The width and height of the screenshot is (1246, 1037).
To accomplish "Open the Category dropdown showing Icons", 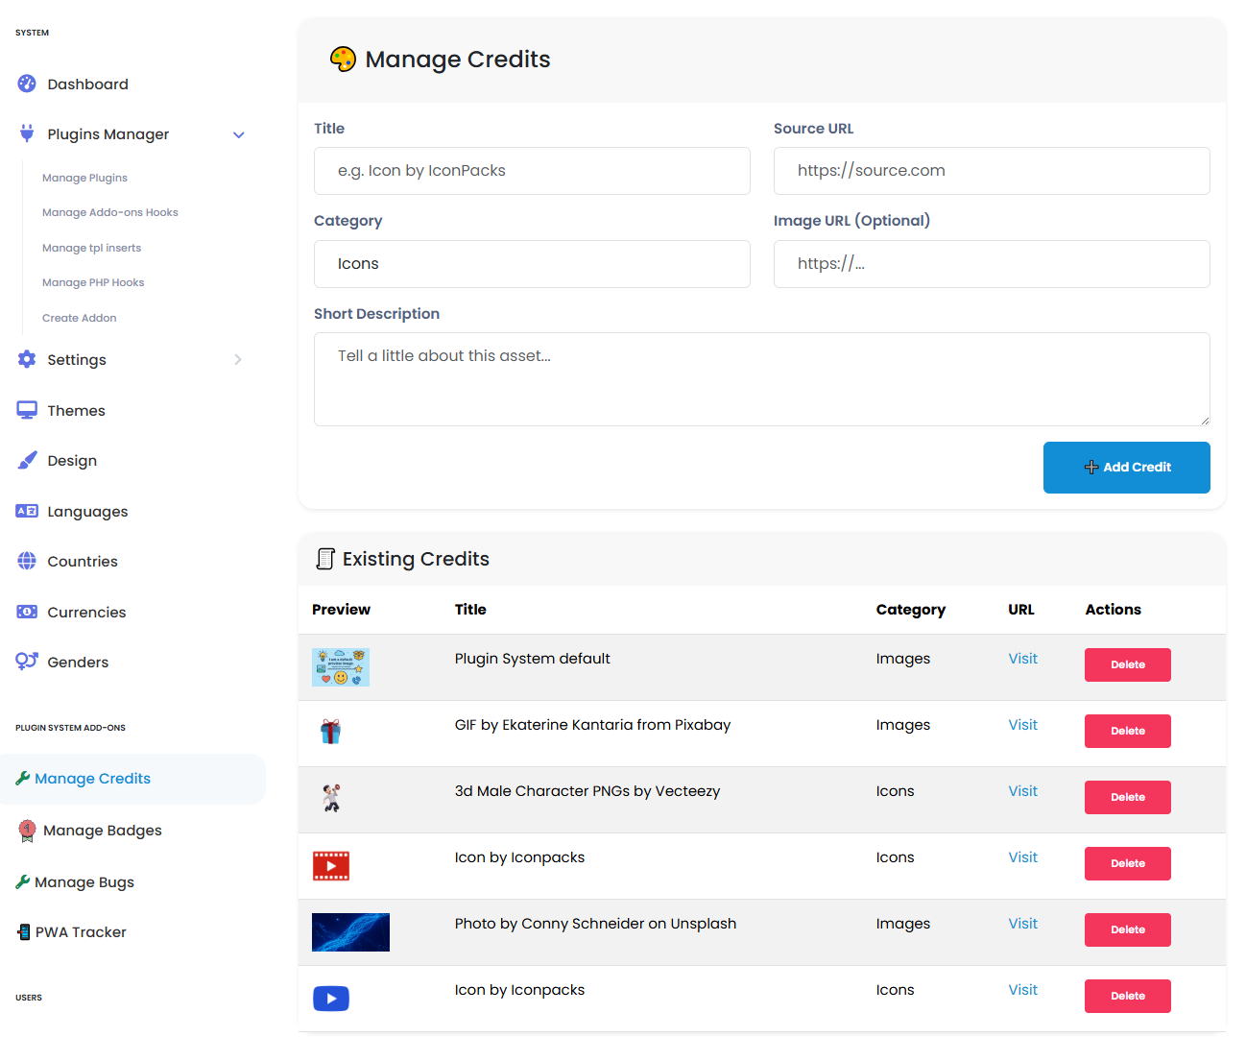I will [532, 263].
